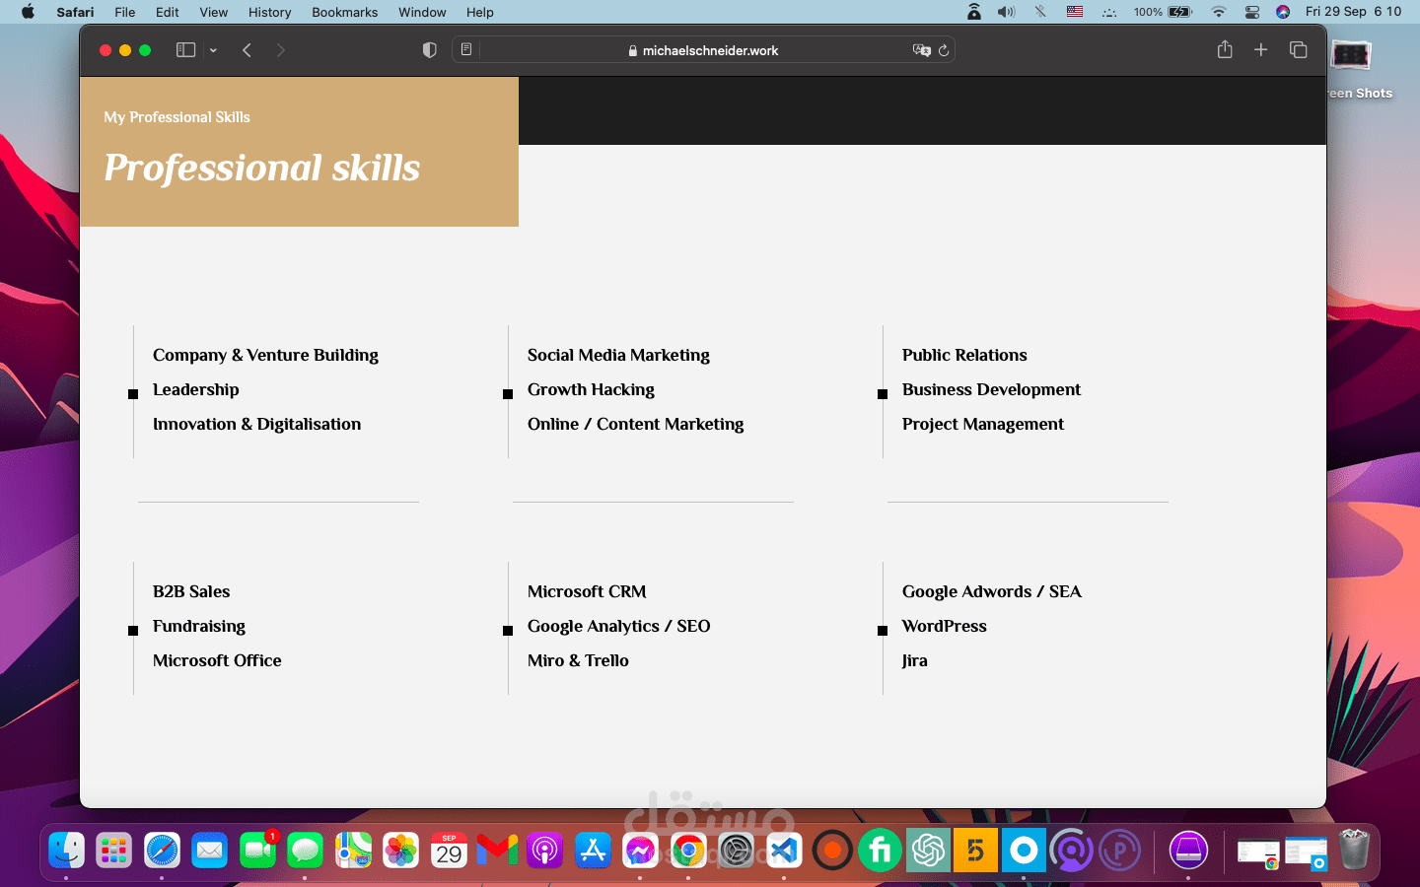The height and width of the screenshot is (887, 1420).
Task: Click the reload page icon
Action: [x=944, y=50]
